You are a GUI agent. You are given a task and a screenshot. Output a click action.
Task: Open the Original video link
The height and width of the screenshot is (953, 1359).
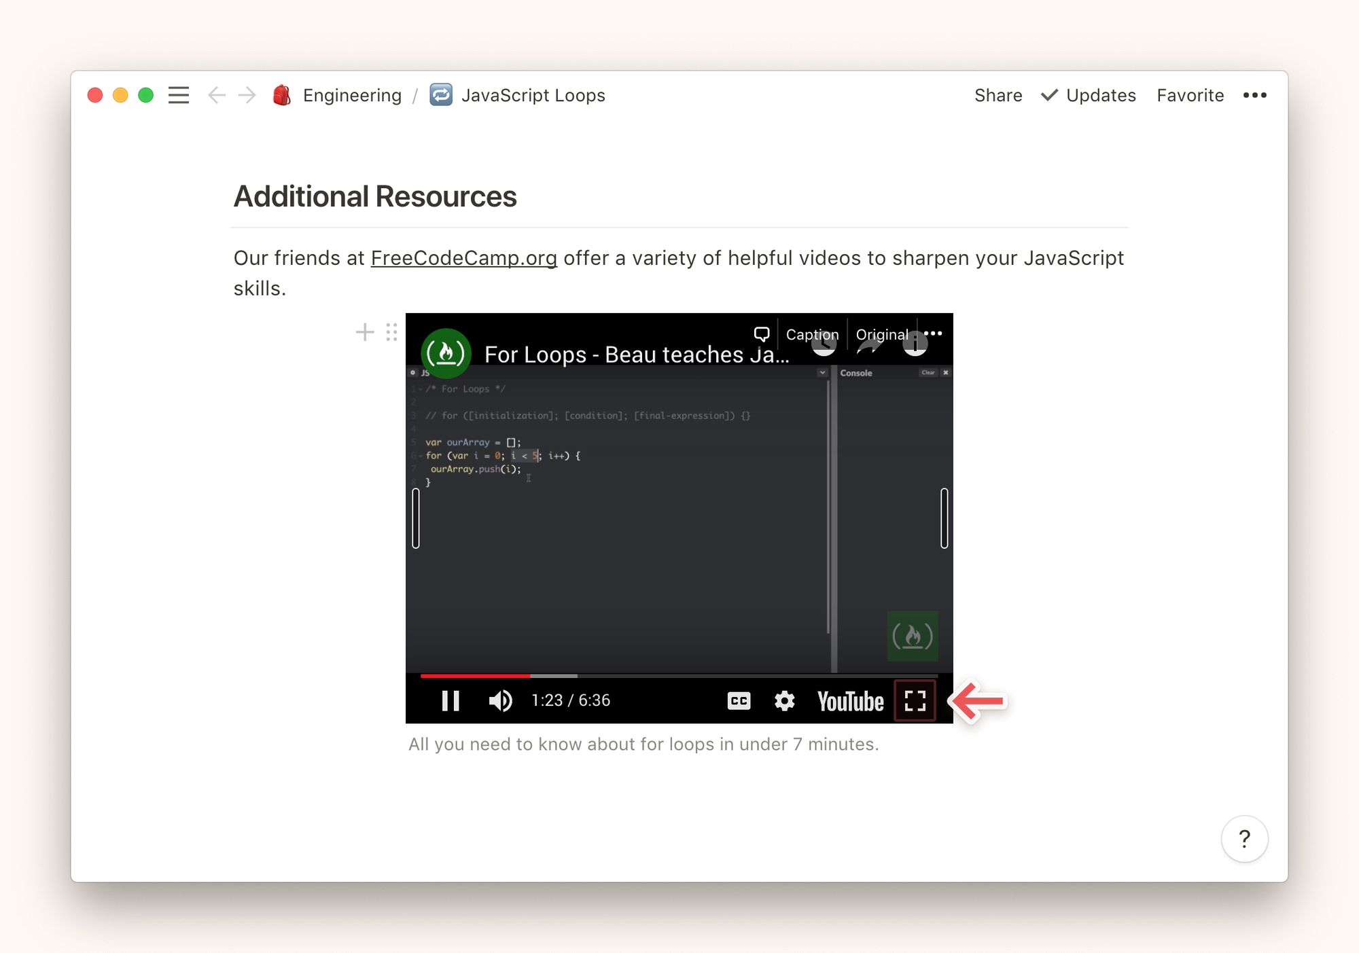click(x=882, y=334)
